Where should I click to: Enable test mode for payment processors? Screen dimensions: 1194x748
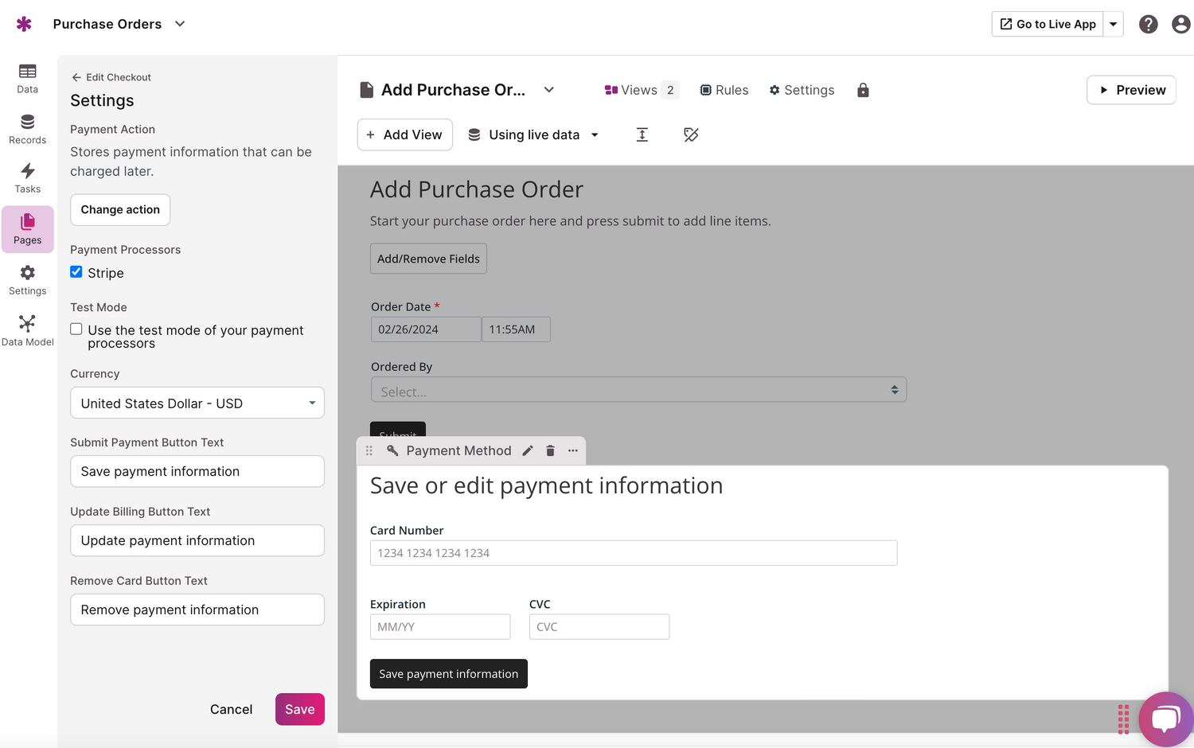[76, 329]
